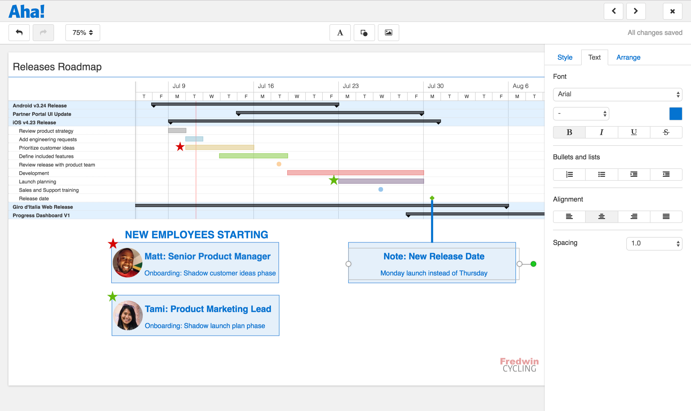
Task: Switch to the Style tab
Action: pyautogui.click(x=565, y=57)
